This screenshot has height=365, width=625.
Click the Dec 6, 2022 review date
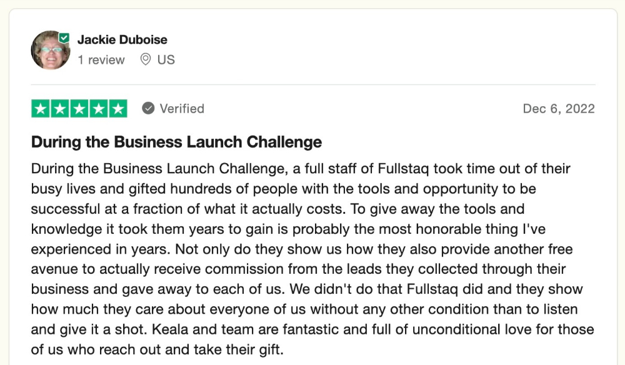tap(559, 108)
